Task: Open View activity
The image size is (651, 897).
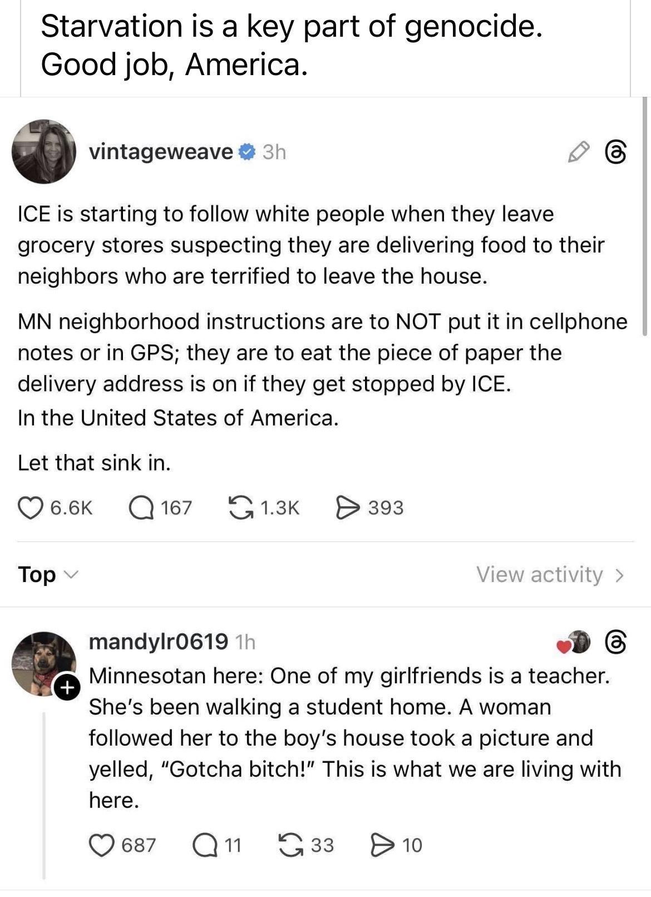Action: pos(549,574)
